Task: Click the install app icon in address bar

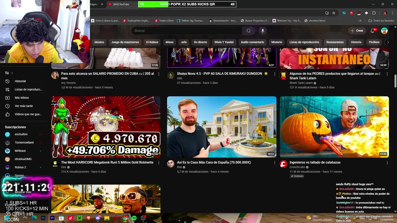Action: [327, 13]
